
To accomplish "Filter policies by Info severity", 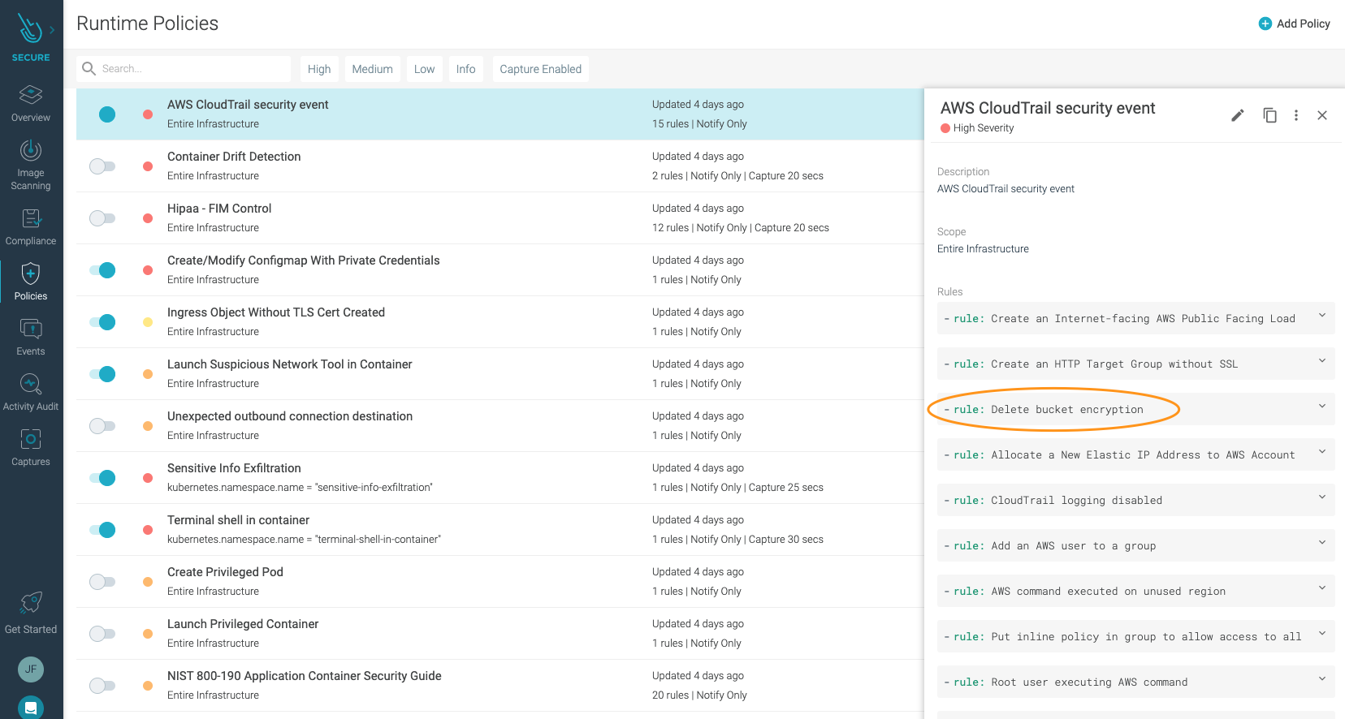I will click(x=465, y=69).
